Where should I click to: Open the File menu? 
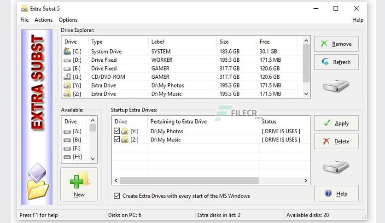(x=24, y=20)
